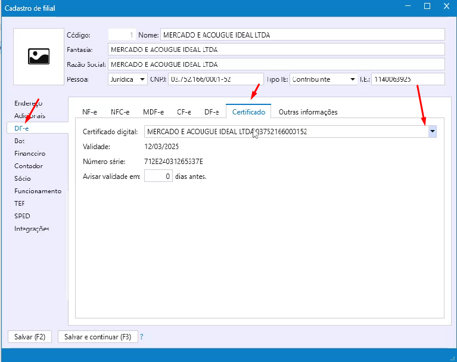This screenshot has height=362, width=457.
Task: Open the Pessoa Jurídica dropdown
Action: point(142,79)
